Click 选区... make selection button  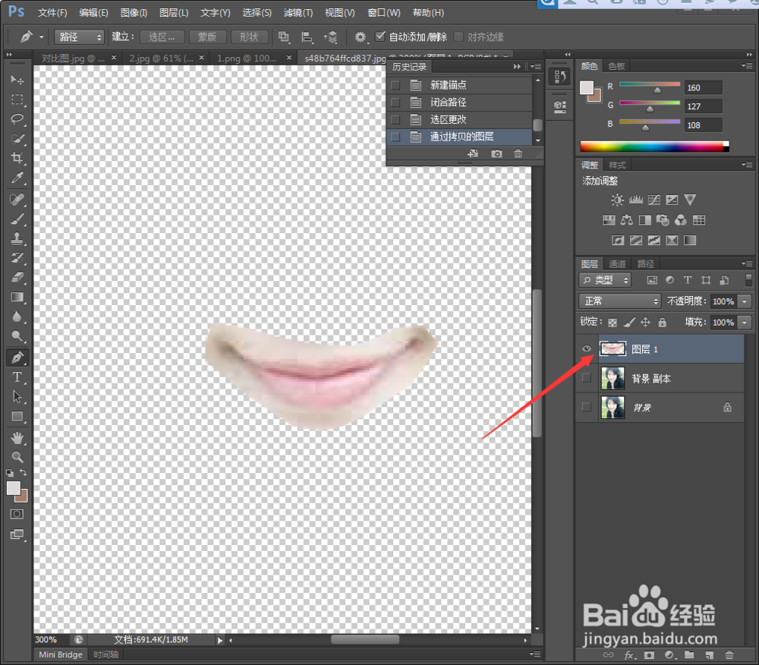pyautogui.click(x=162, y=36)
